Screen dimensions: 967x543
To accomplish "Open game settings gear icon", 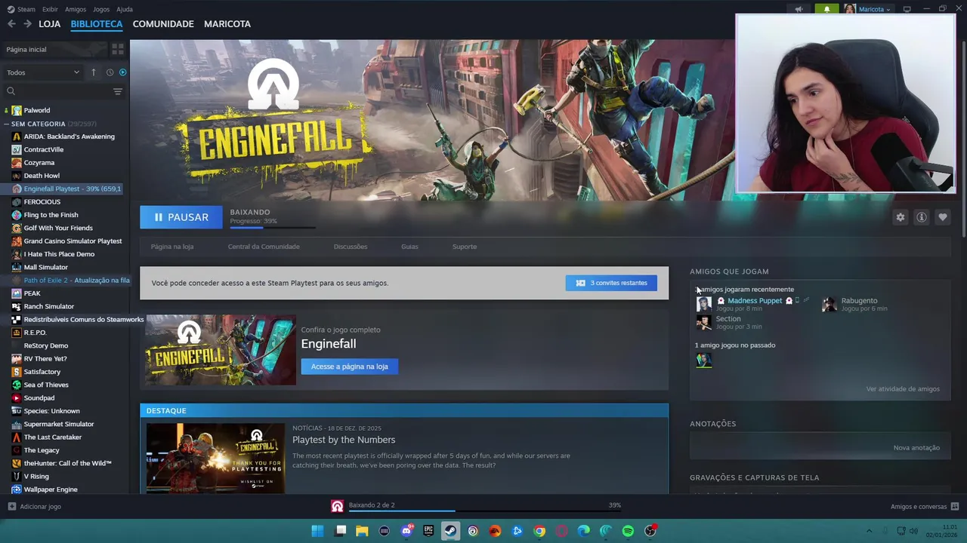I will [x=901, y=217].
